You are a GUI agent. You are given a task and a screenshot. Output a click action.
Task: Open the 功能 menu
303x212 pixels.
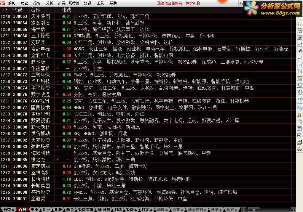point(24,3)
